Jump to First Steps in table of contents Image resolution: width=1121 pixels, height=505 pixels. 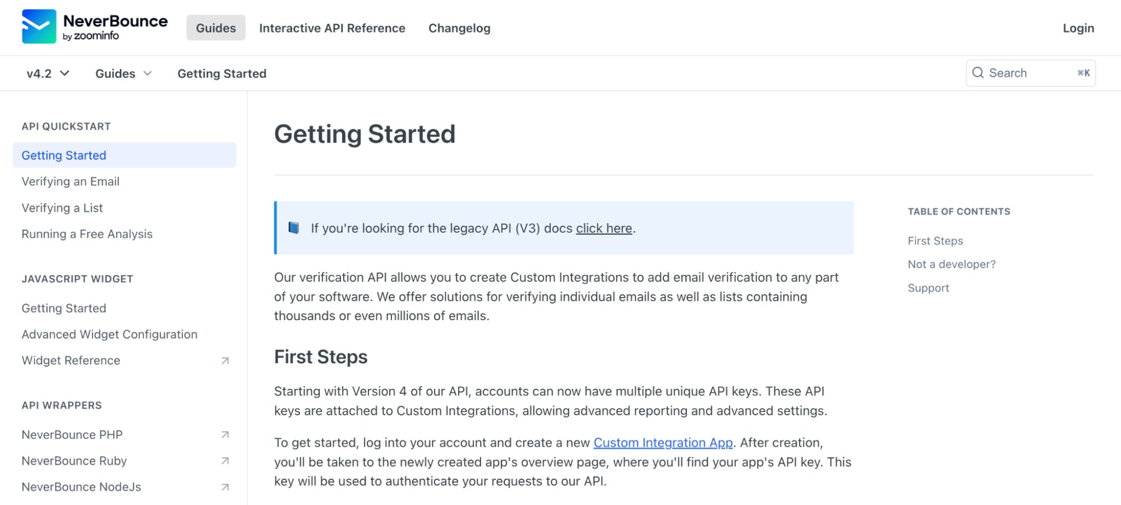[x=935, y=241]
